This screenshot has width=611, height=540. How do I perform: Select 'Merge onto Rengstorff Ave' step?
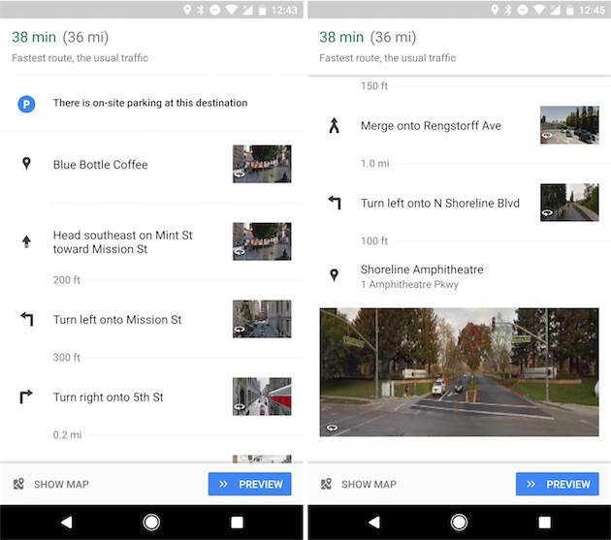[431, 125]
